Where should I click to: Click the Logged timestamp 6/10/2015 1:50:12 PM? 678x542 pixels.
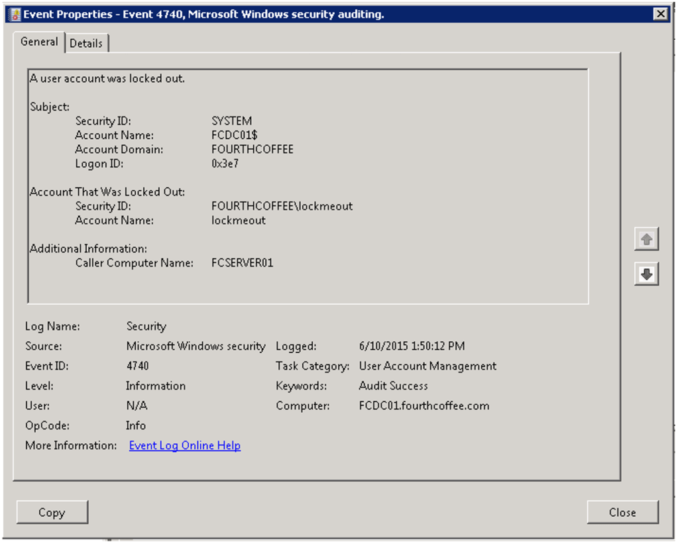412,346
